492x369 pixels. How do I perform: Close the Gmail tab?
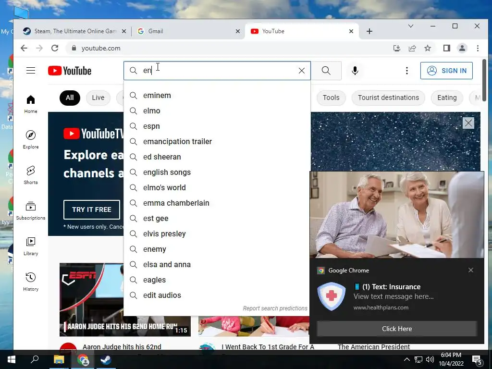click(x=238, y=31)
